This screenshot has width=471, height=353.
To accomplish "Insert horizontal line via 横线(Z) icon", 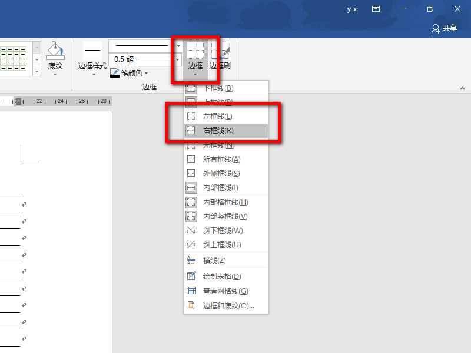I will 191,260.
